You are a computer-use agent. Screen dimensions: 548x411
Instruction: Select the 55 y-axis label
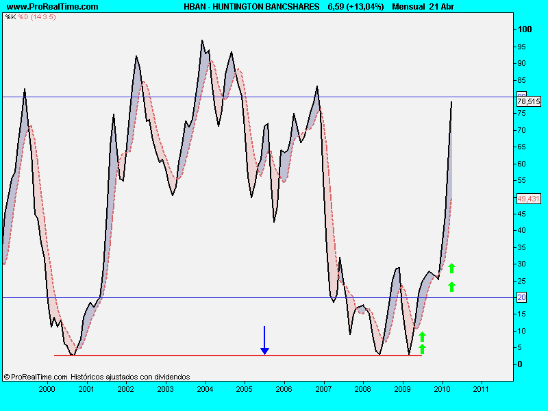pos(521,180)
